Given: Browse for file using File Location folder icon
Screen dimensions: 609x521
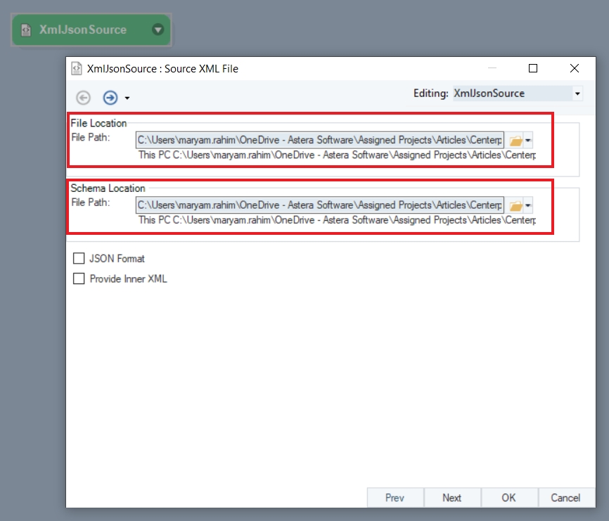Looking at the screenshot, I should click(x=515, y=141).
